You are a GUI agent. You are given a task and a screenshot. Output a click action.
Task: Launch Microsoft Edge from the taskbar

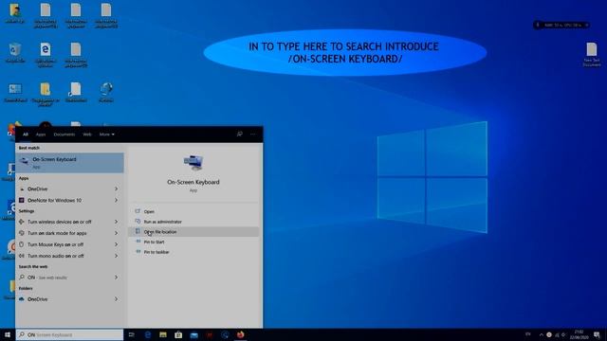tap(148, 334)
